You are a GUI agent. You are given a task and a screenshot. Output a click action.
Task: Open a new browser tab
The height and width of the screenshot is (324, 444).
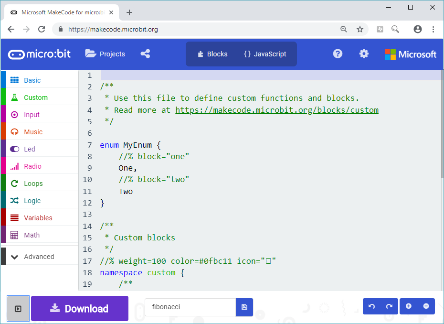pyautogui.click(x=129, y=12)
